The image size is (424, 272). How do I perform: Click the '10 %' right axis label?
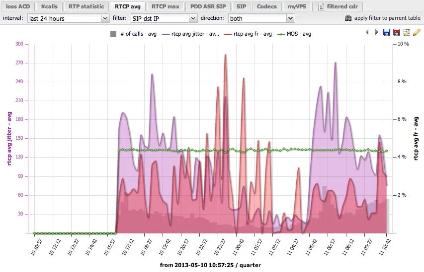tap(403, 44)
